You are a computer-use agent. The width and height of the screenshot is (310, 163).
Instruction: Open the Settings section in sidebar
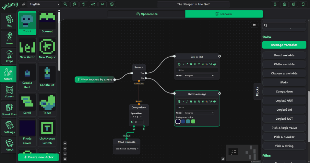click(9, 127)
